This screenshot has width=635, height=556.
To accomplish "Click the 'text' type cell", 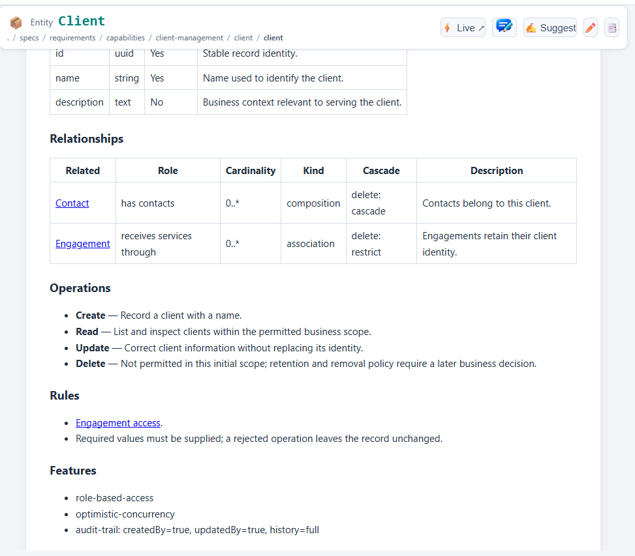I will [x=127, y=102].
